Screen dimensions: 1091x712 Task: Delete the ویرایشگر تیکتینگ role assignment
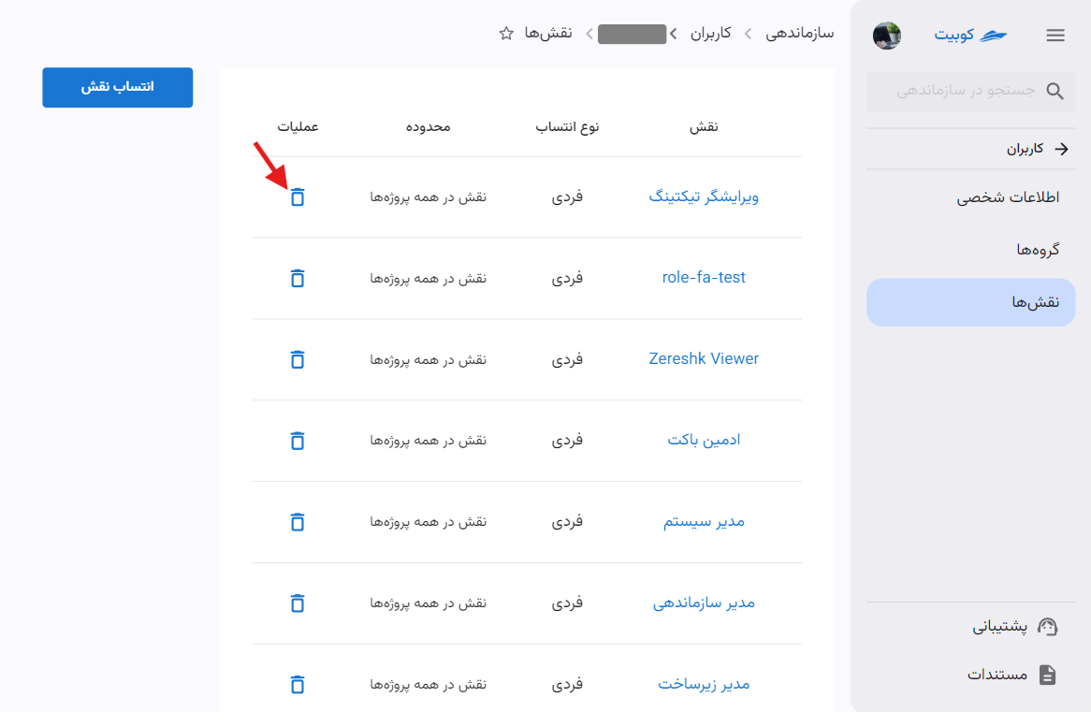tap(298, 197)
